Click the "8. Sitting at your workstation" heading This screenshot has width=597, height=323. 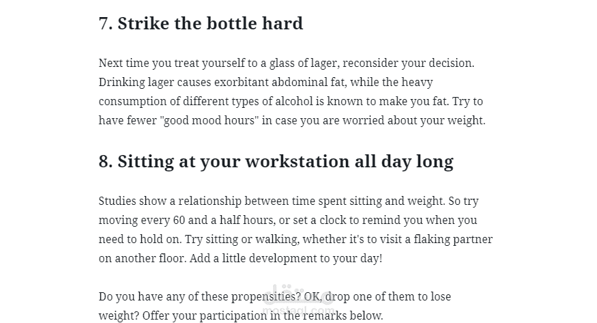[276, 162]
